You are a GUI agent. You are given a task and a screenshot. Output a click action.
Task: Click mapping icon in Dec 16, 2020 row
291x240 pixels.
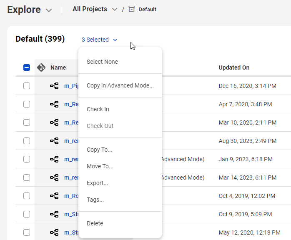coord(54,86)
